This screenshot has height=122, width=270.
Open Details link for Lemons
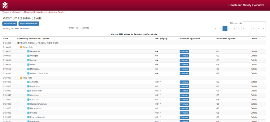click(x=254, y=60)
